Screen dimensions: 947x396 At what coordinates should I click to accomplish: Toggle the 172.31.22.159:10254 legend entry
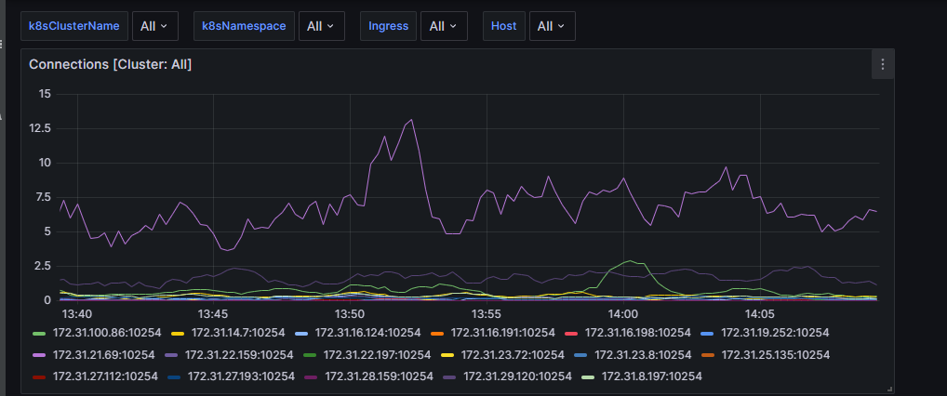(x=236, y=354)
